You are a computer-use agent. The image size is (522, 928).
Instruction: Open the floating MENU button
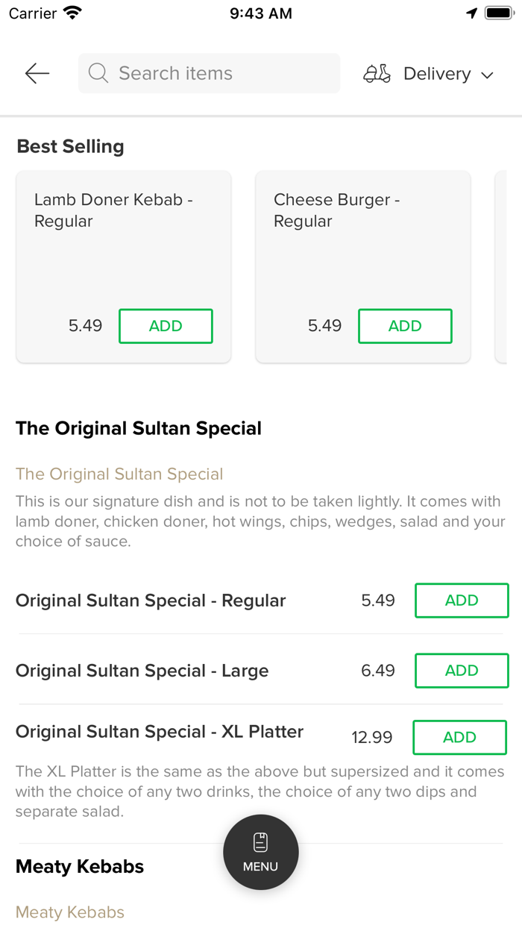coord(260,852)
